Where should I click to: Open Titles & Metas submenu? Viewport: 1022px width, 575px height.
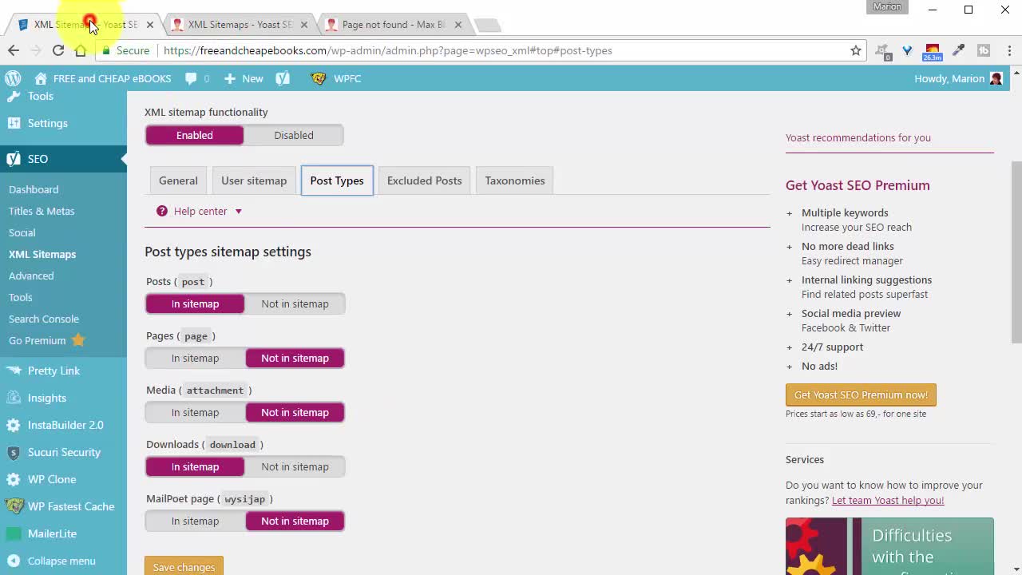[x=42, y=211]
